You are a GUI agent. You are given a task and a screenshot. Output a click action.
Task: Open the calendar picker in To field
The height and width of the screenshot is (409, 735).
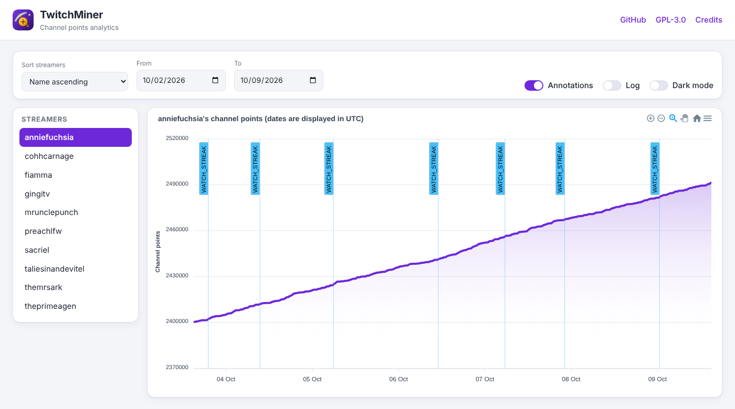[x=313, y=80]
